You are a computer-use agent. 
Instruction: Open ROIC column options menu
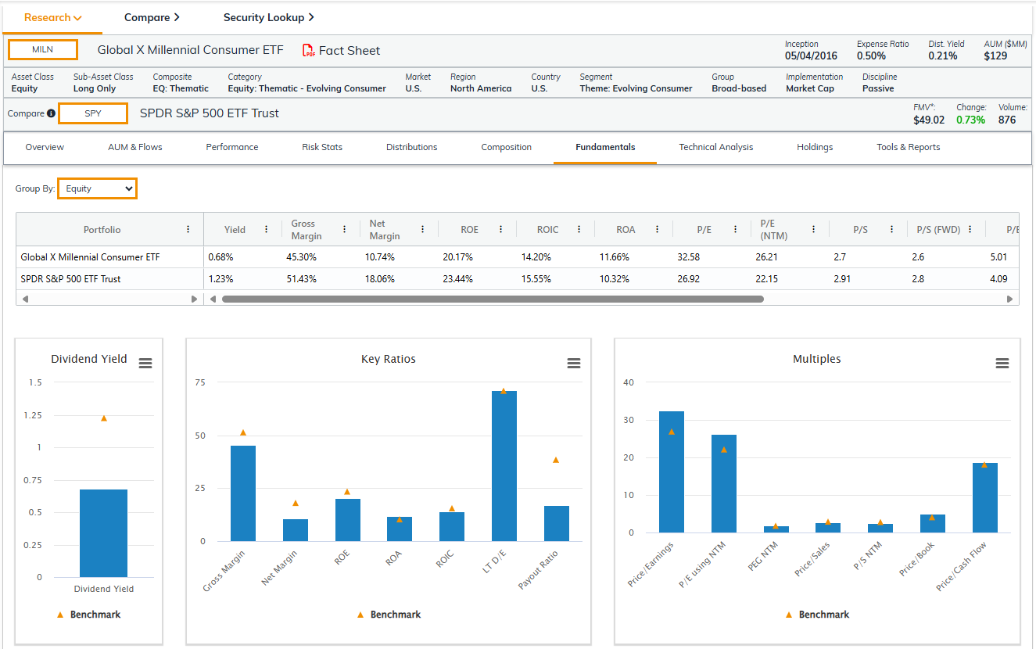pos(579,229)
